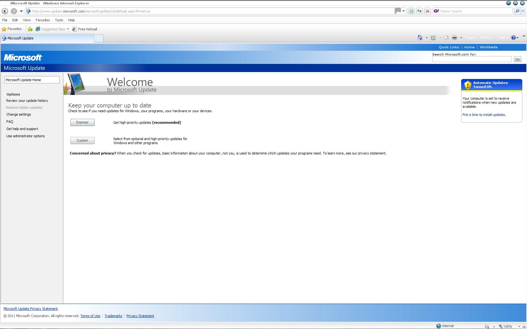Click the Protected Mode status icon

tap(487, 326)
